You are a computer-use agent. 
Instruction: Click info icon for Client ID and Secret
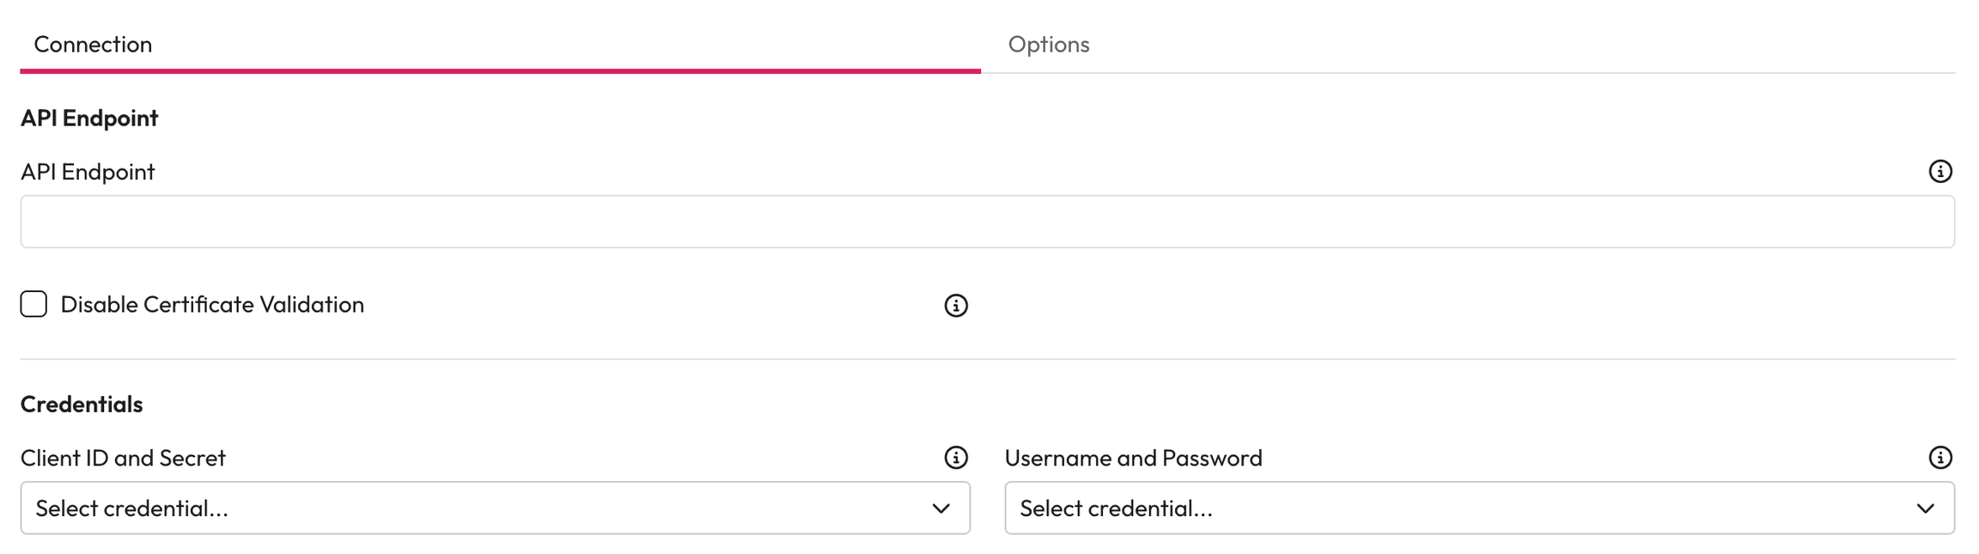[x=955, y=458]
